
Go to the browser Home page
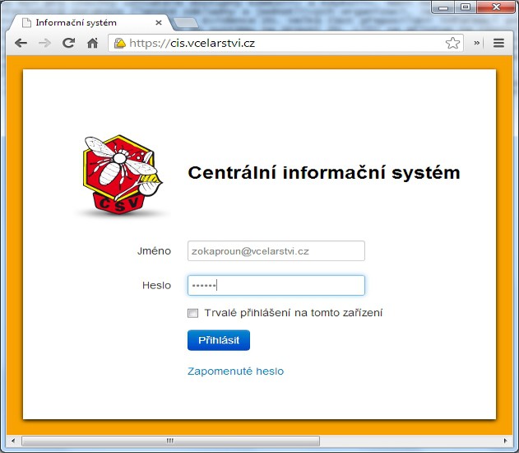(92, 43)
